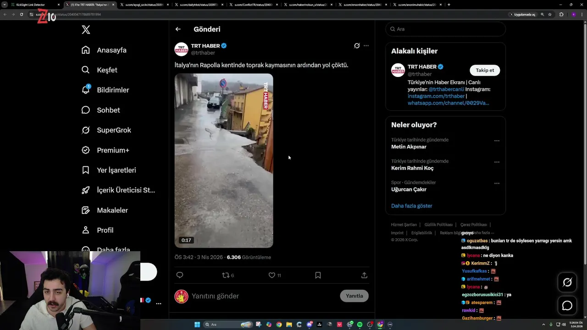
Task: Open Keşfet search page
Action: pyautogui.click(x=100, y=70)
